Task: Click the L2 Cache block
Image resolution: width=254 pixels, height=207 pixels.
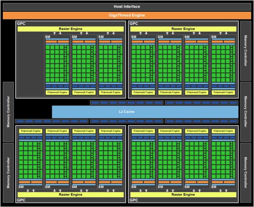Action: (x=145, y=112)
